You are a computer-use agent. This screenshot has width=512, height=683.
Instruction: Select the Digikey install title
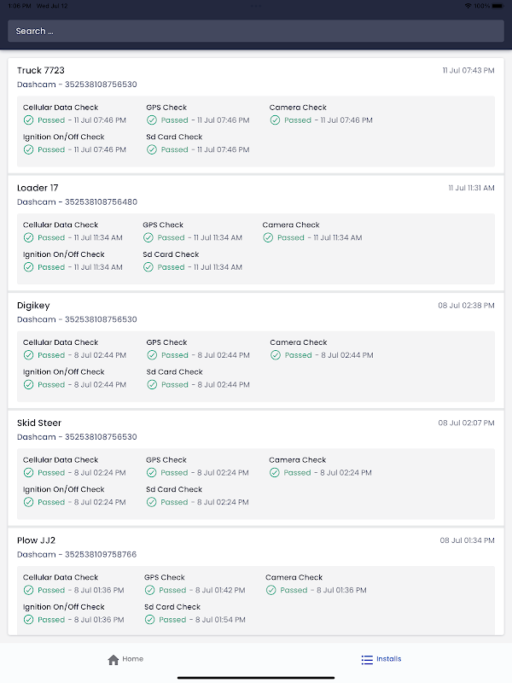pyautogui.click(x=33, y=305)
